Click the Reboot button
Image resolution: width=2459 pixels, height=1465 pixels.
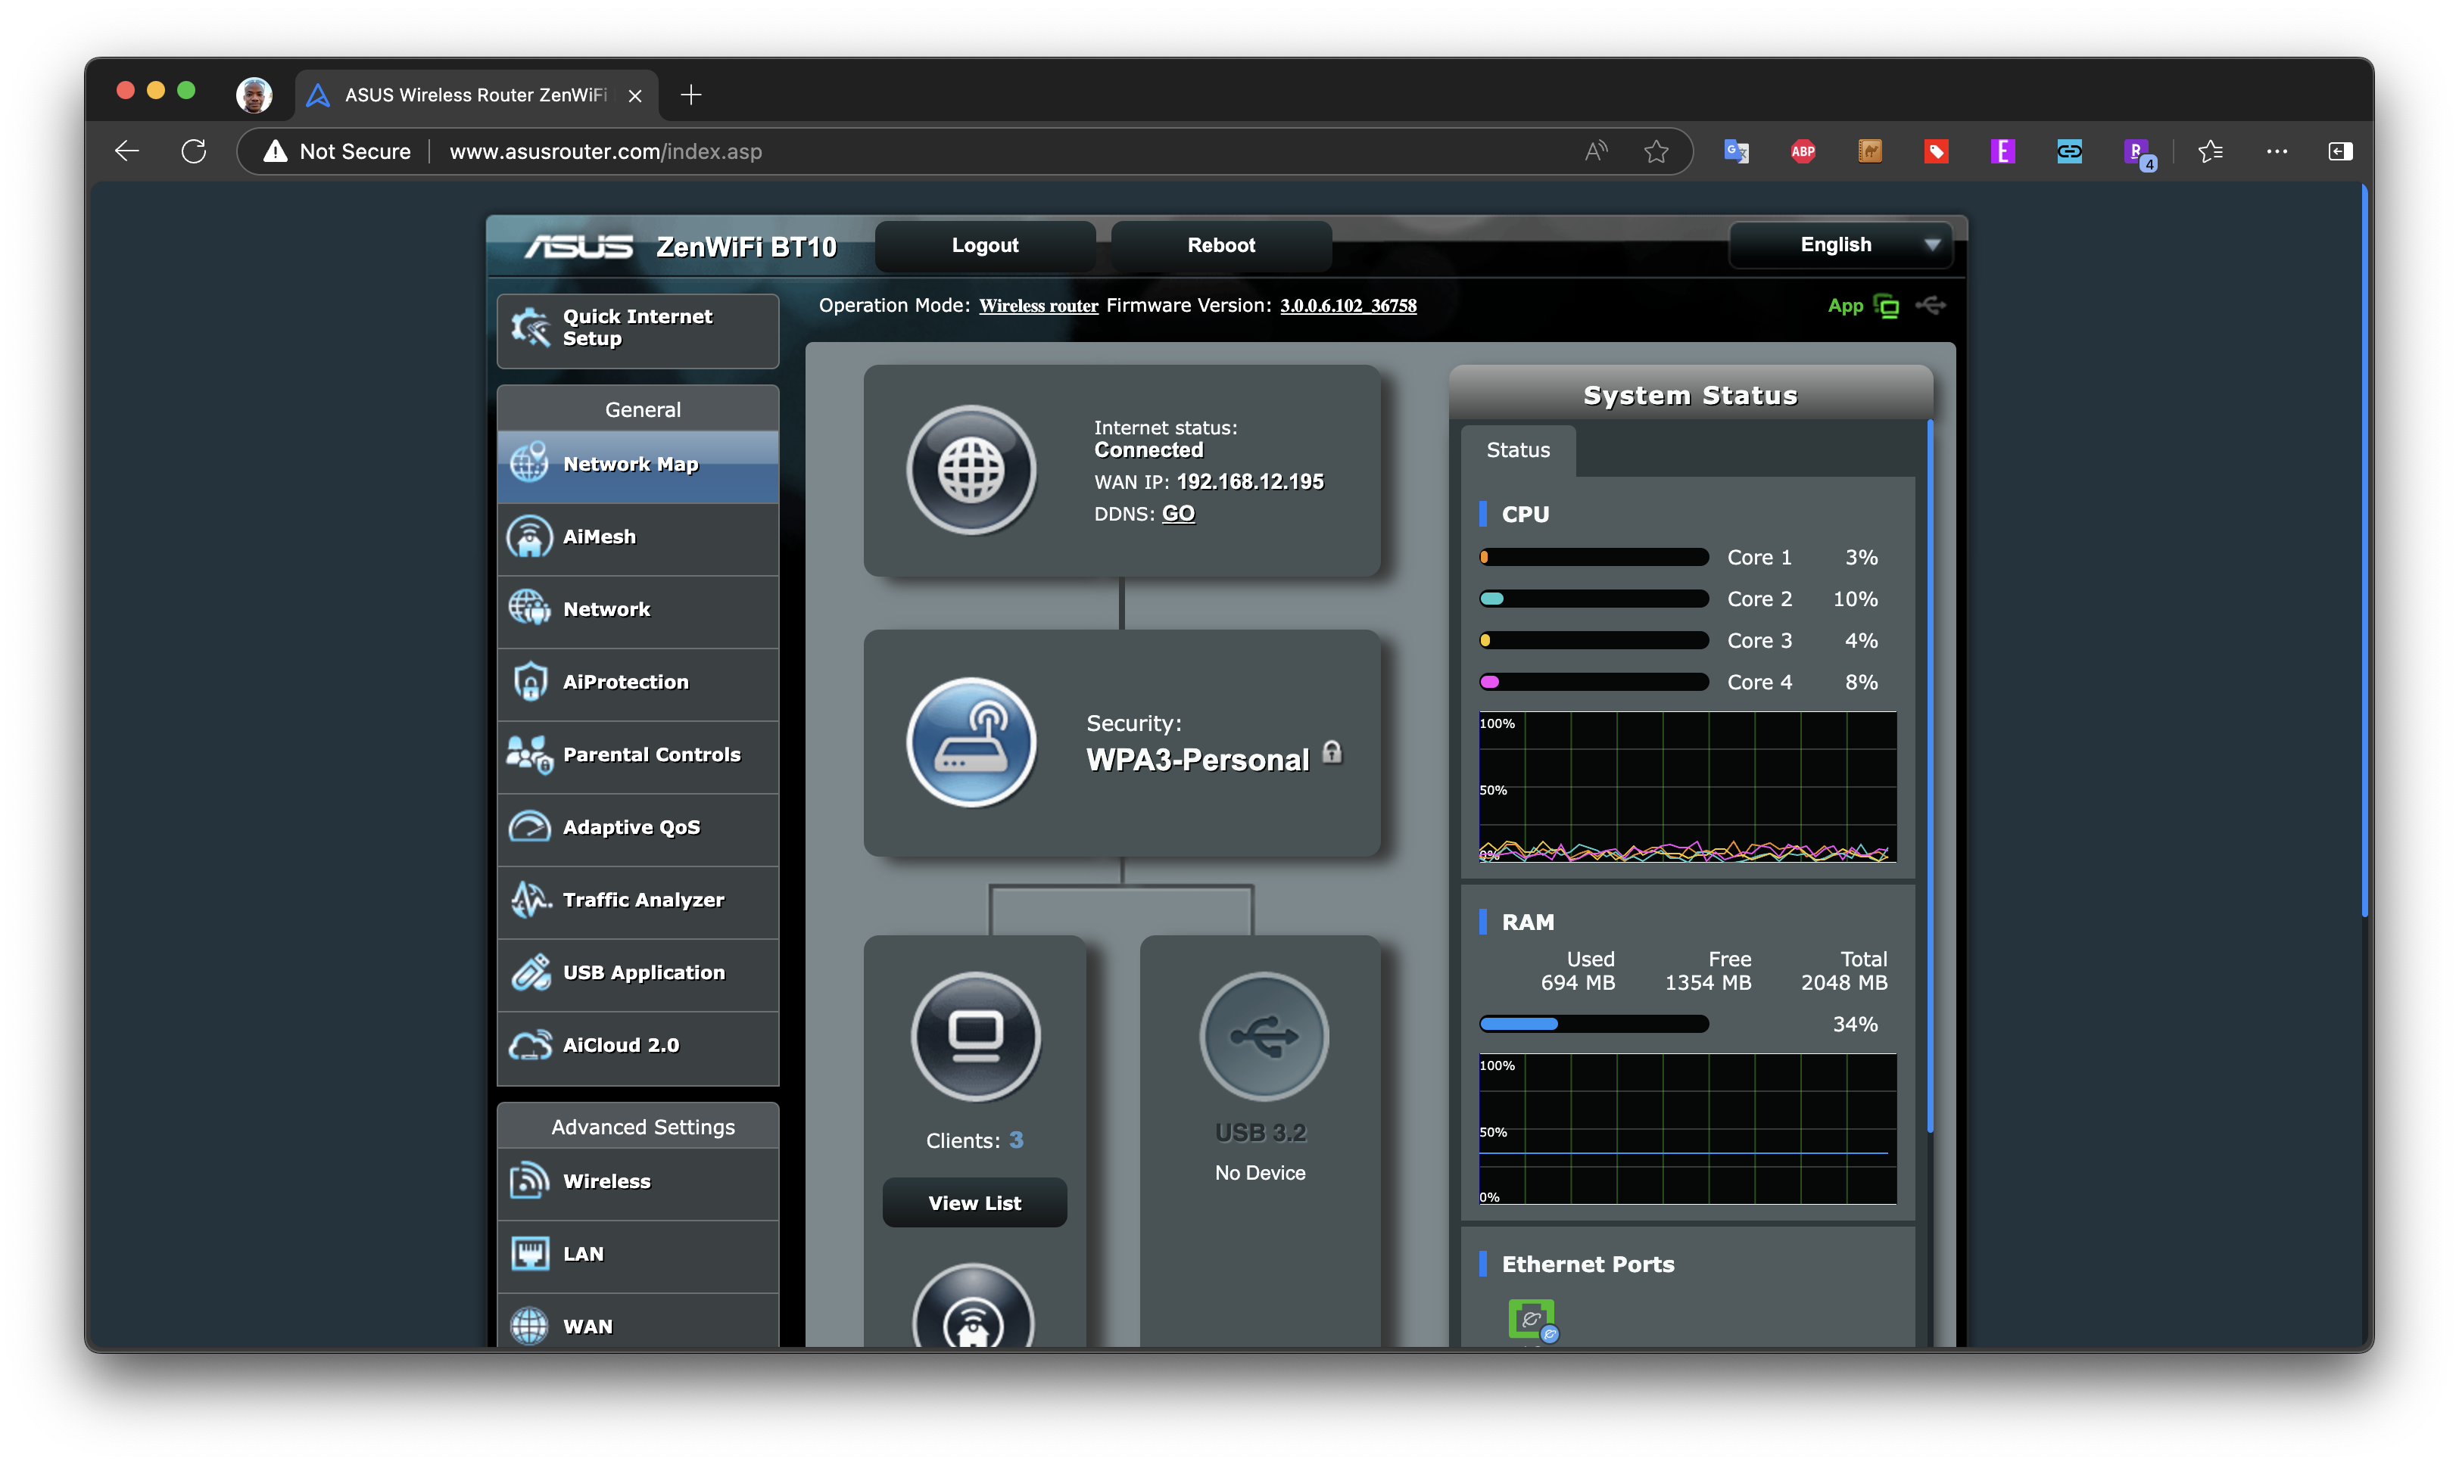pyautogui.click(x=1220, y=246)
